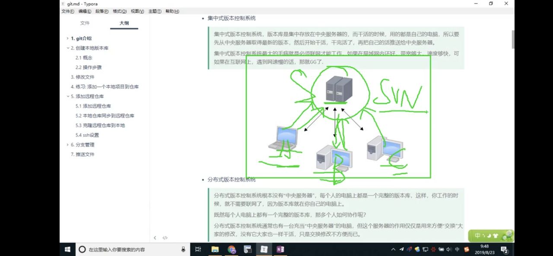The image size is (553, 256).
Task: Open OneNote from the taskbar
Action: [x=280, y=249]
